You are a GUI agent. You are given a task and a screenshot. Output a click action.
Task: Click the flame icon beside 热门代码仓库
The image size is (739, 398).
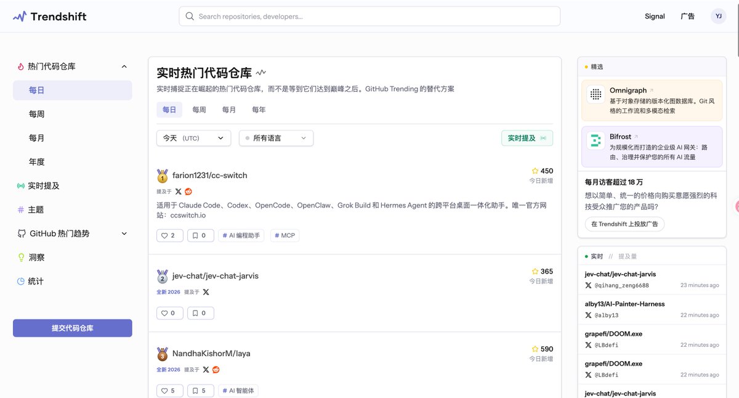pyautogui.click(x=21, y=67)
